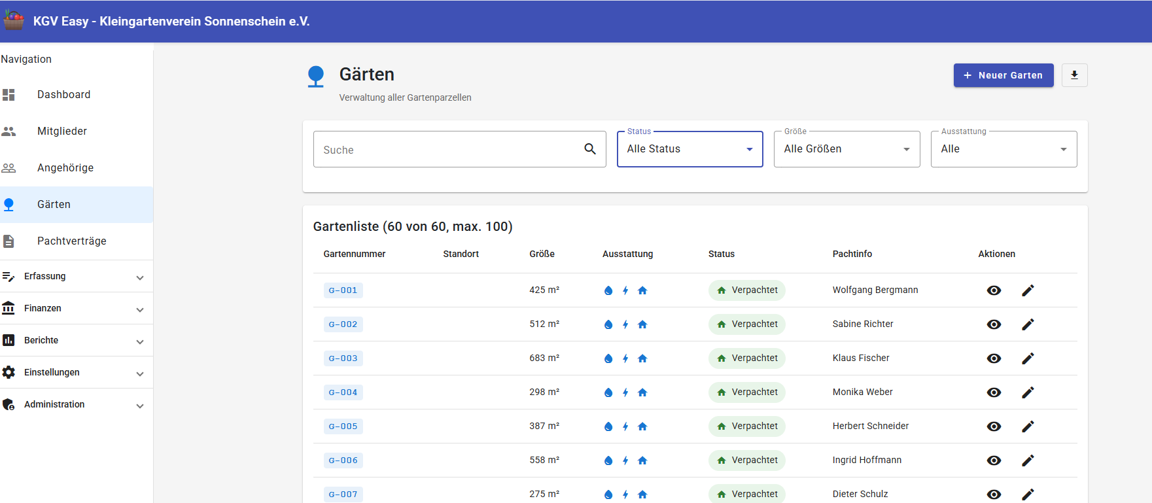Click house icon for G-003

point(642,358)
